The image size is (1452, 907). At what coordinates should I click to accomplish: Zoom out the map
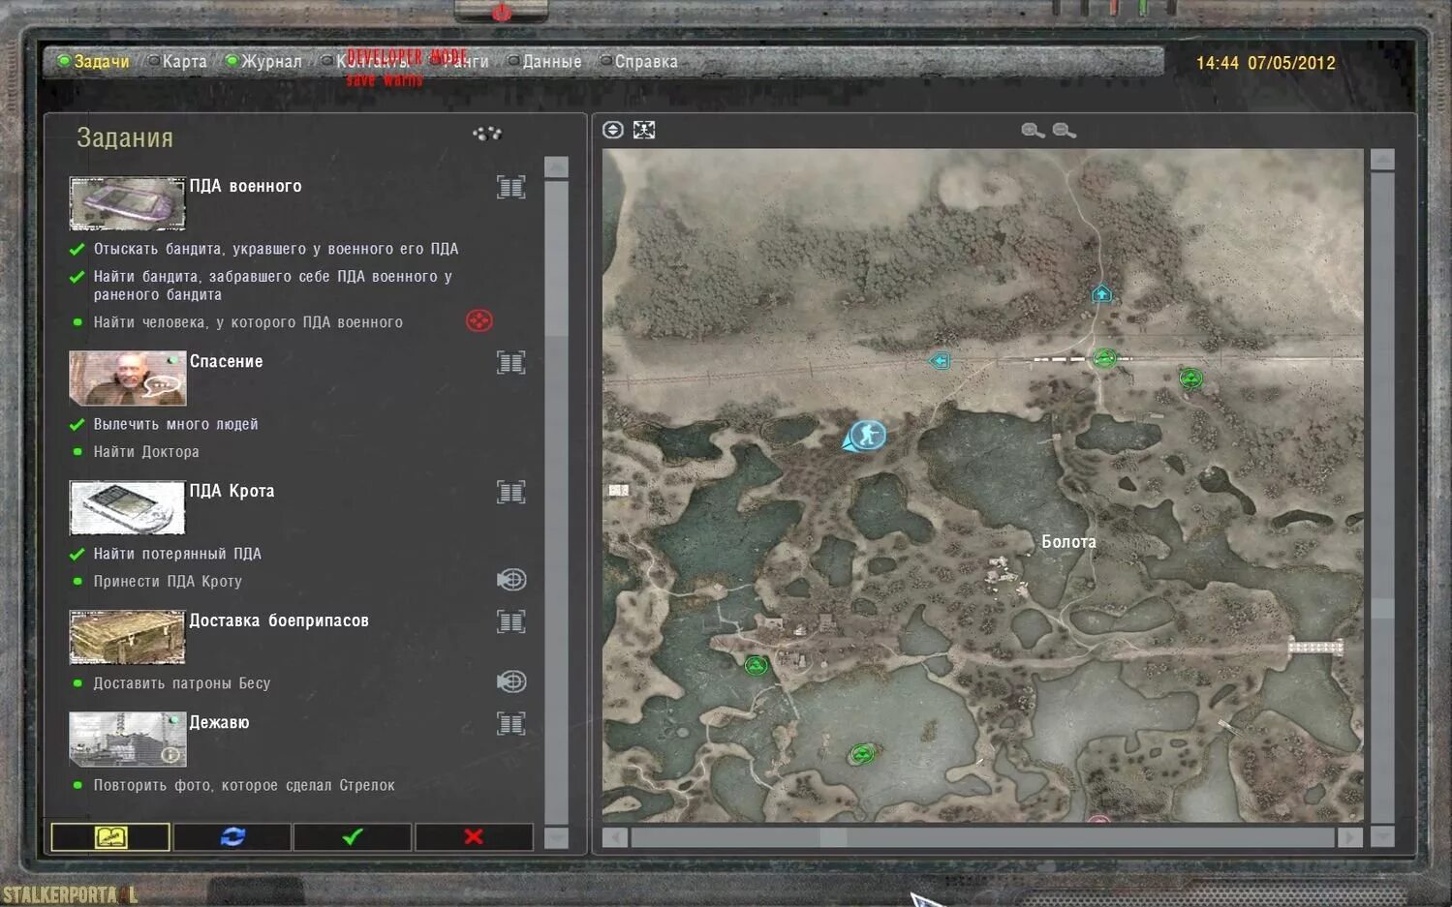(1064, 130)
